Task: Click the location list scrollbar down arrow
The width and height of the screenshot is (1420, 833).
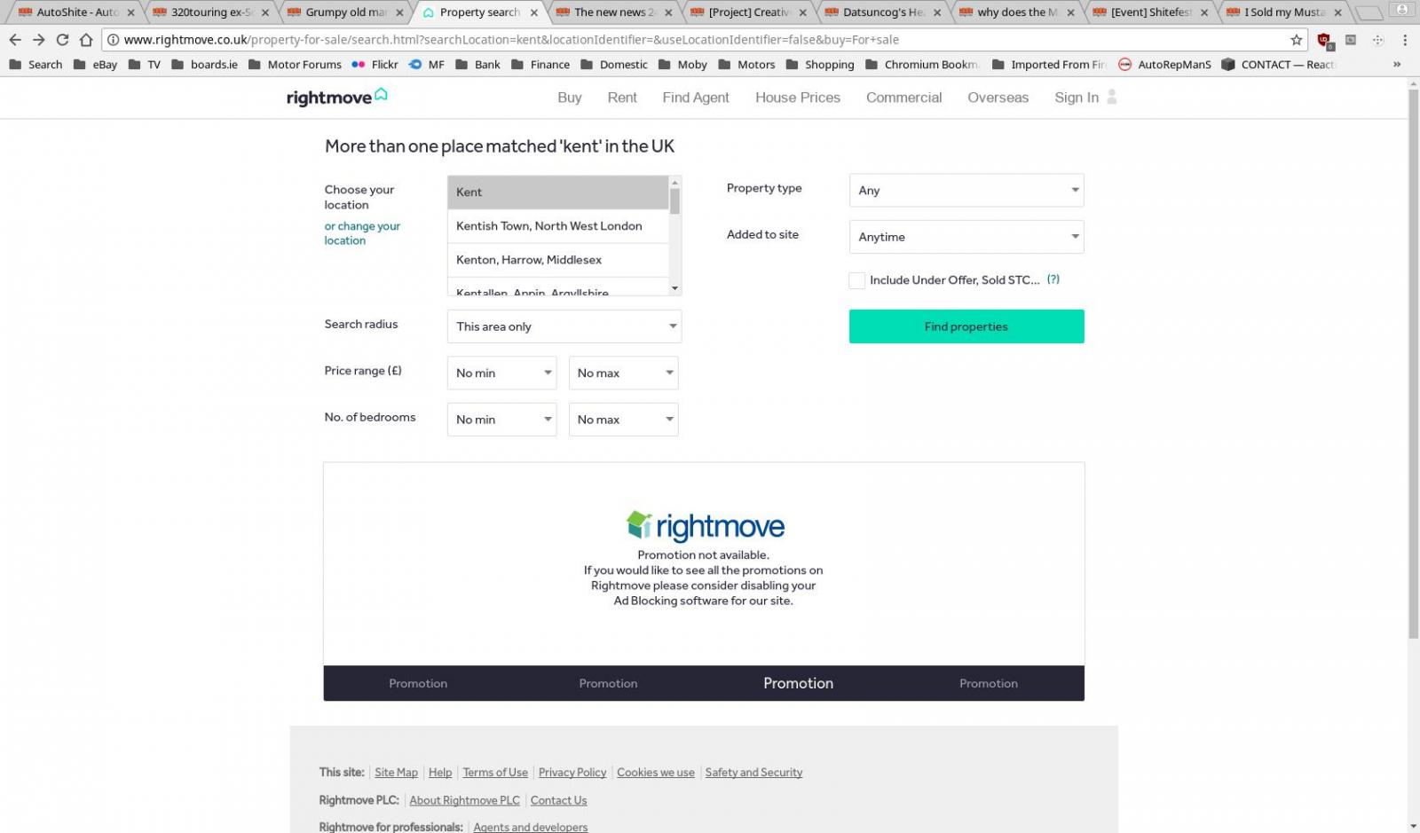Action: coord(674,288)
